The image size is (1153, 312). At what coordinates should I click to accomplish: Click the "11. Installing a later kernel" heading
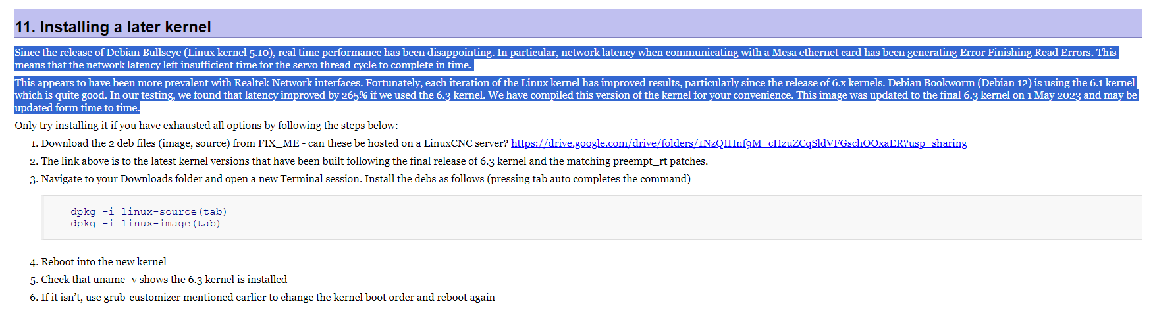113,27
